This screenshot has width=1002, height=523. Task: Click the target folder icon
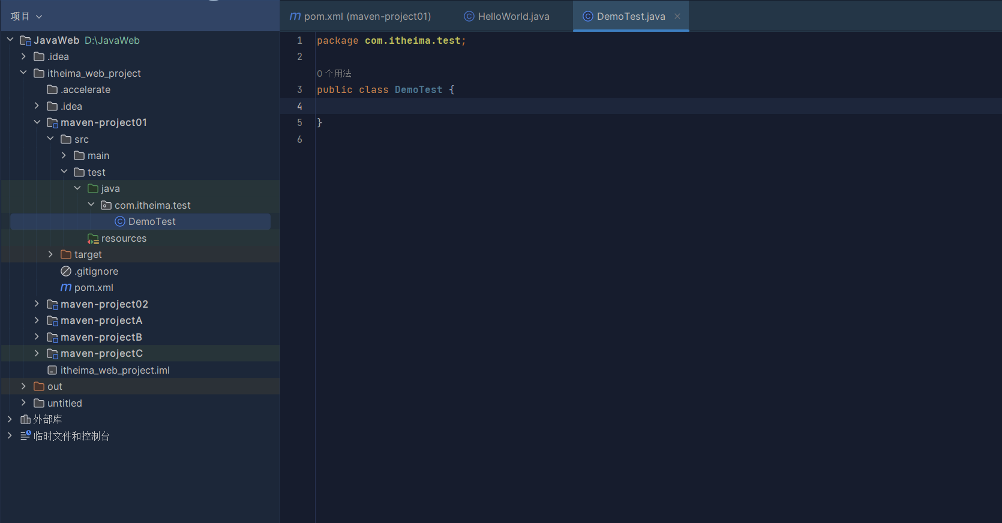point(66,254)
